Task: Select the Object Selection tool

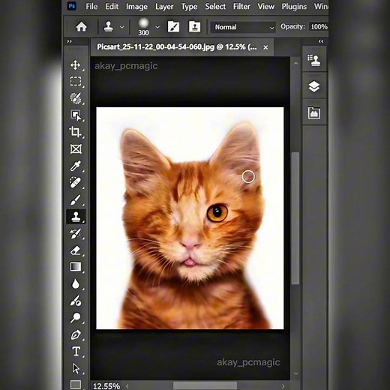Action: tap(75, 115)
